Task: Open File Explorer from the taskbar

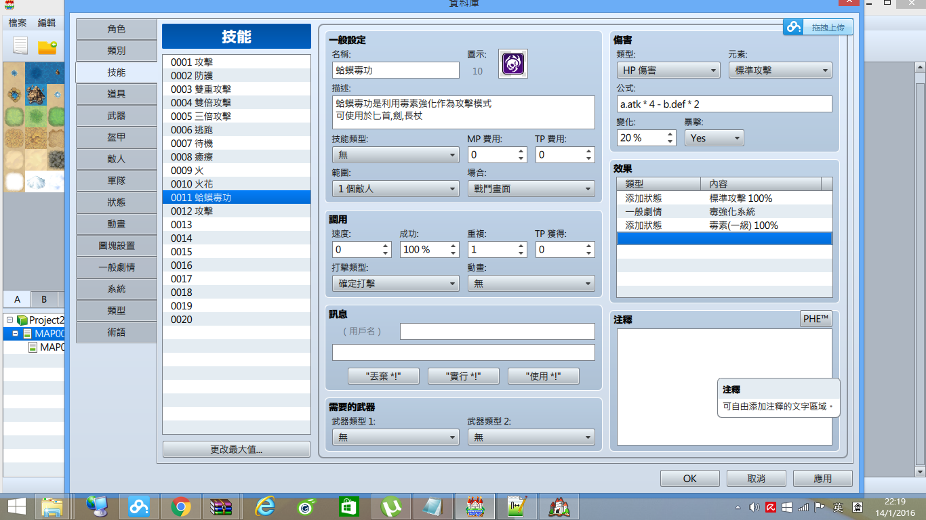Action: [52, 506]
